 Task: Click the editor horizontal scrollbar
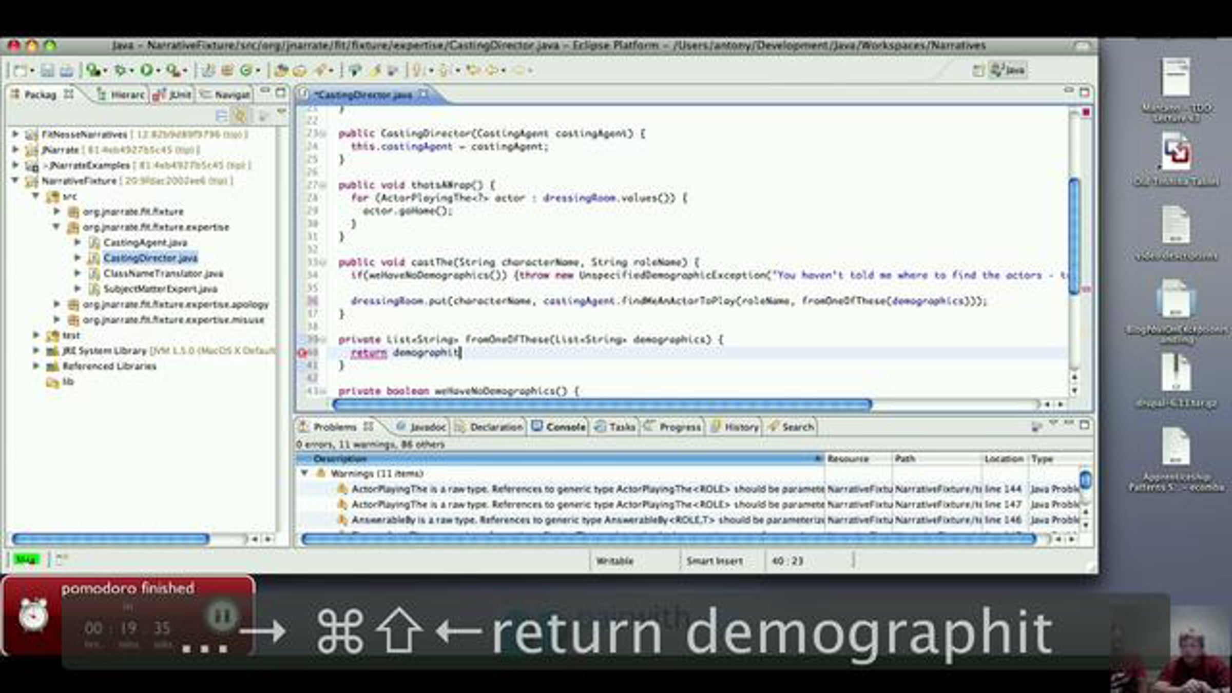(602, 405)
